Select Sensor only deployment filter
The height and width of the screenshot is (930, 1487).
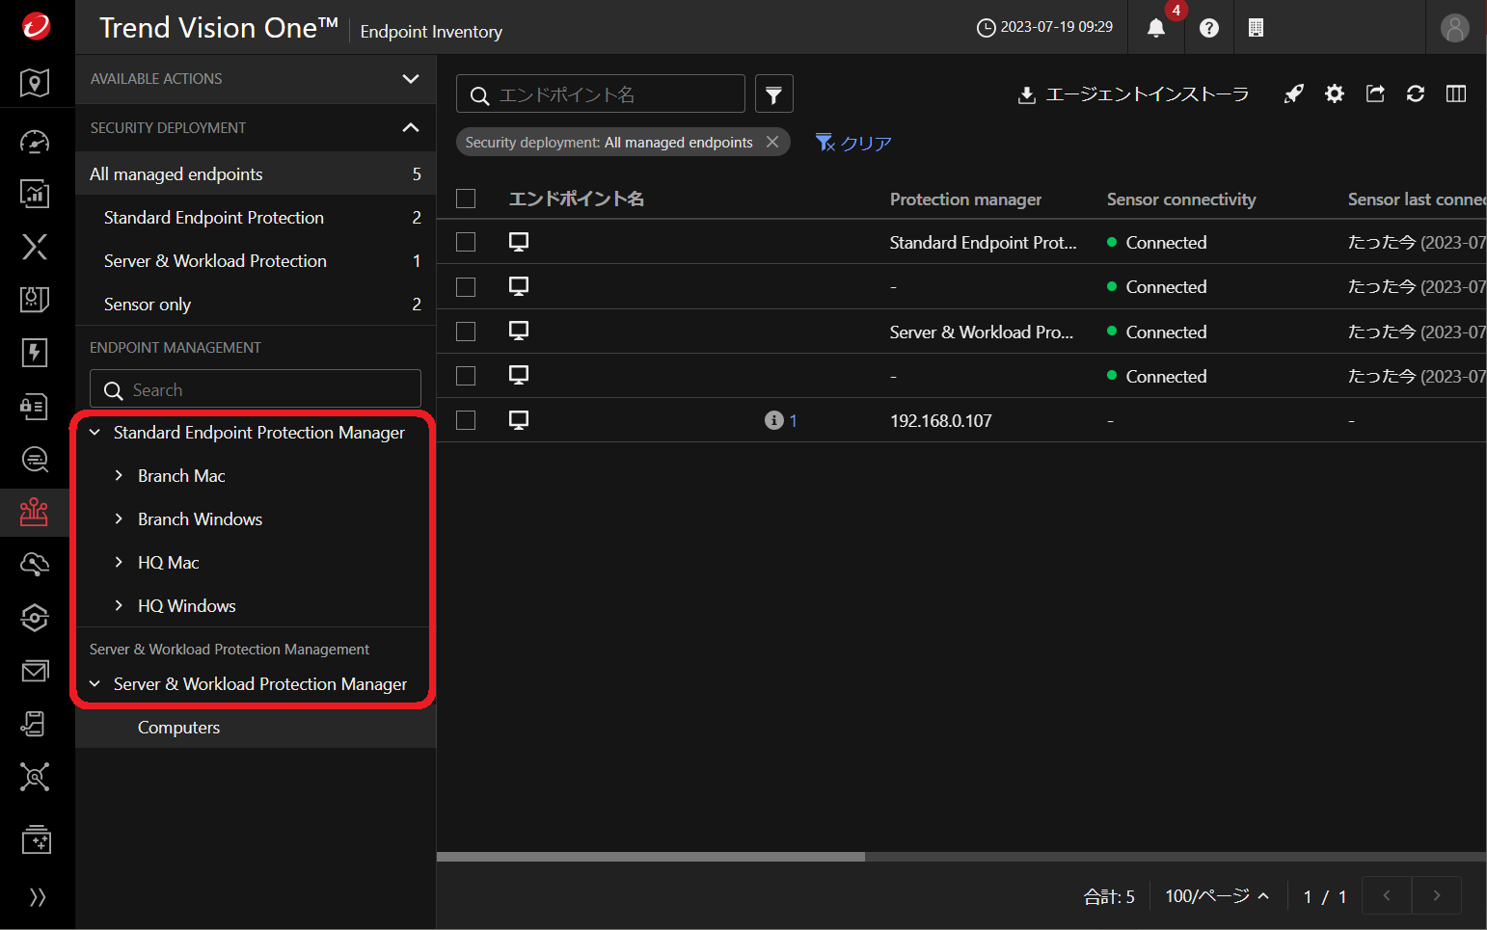point(148,305)
